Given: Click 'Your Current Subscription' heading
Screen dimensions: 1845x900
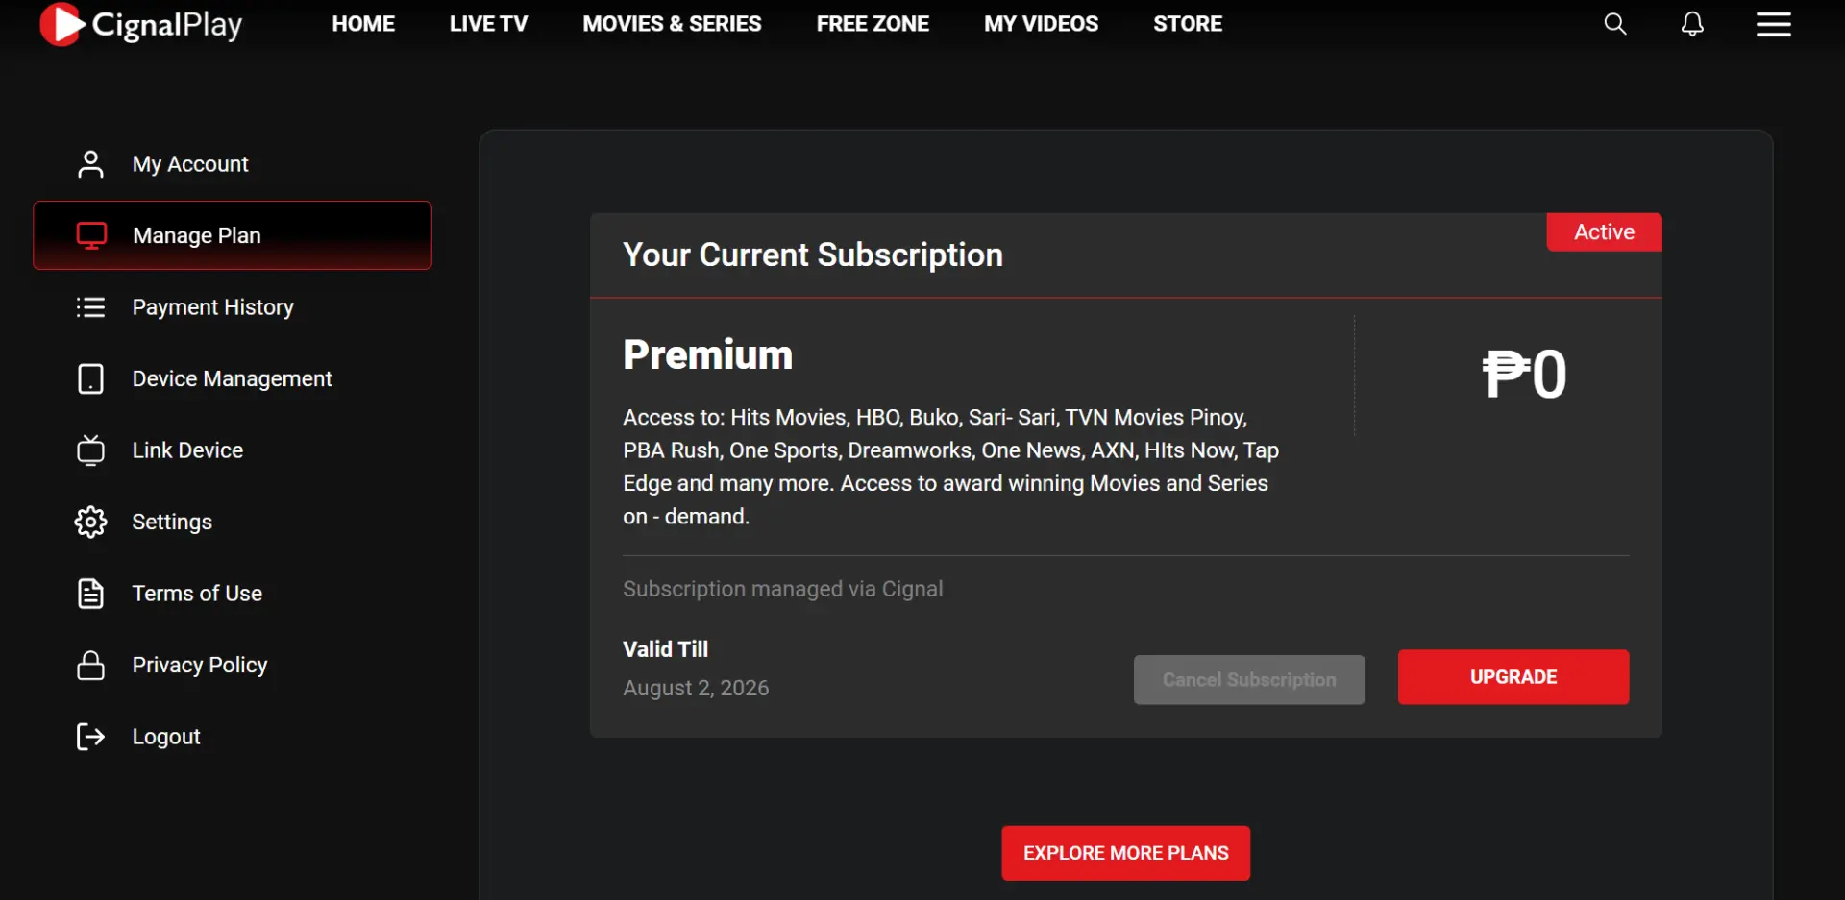Looking at the screenshot, I should tap(813, 255).
